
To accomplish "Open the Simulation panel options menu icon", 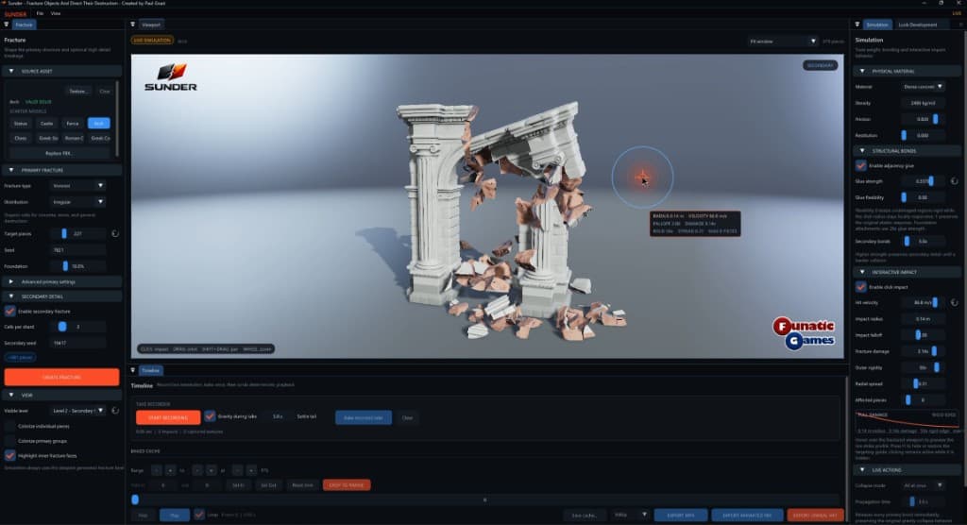I will coord(857,25).
